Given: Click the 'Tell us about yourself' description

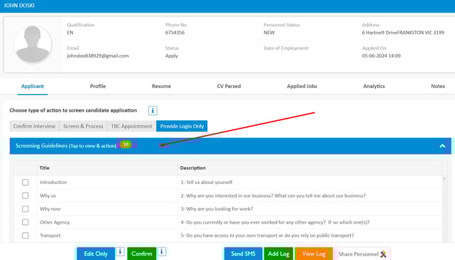Looking at the screenshot, I should pos(206,182).
